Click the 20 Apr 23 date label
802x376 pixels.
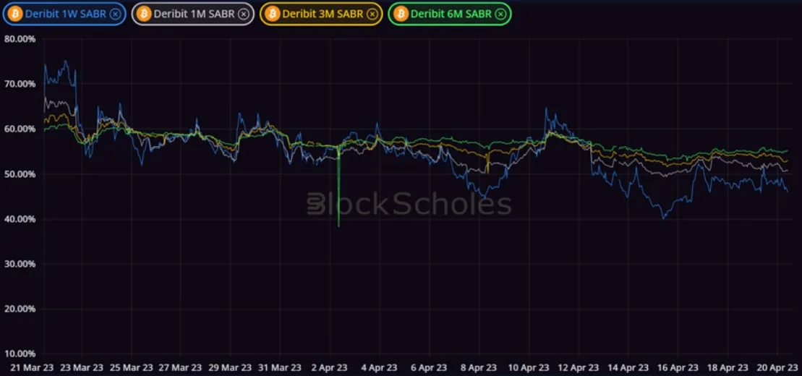777,367
